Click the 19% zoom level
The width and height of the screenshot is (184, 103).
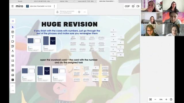click(161, 100)
